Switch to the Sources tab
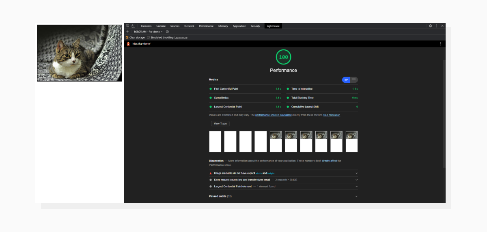487x232 pixels. tap(175, 26)
